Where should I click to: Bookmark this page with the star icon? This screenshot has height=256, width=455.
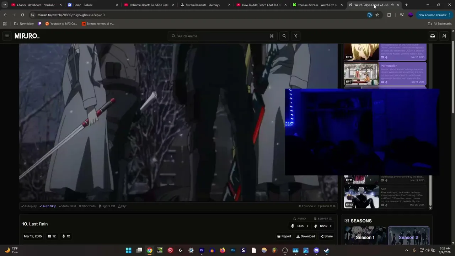(x=377, y=15)
